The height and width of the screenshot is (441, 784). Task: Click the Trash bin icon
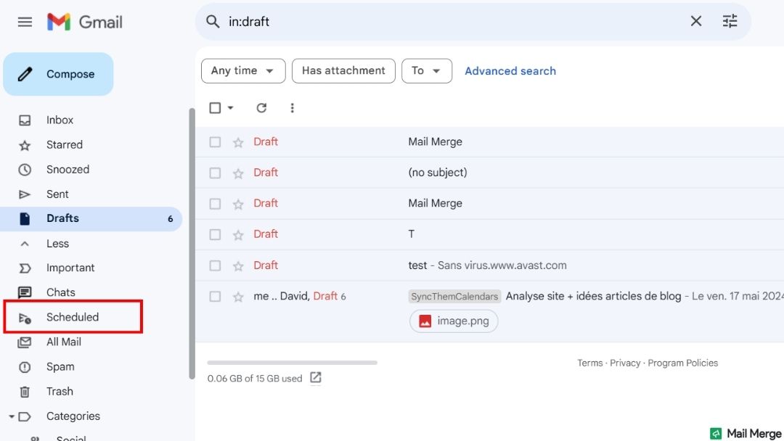(x=25, y=392)
